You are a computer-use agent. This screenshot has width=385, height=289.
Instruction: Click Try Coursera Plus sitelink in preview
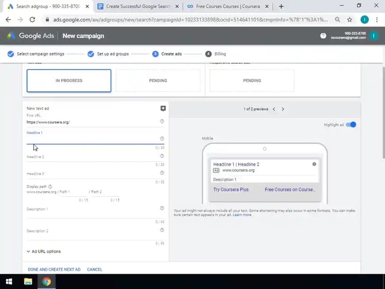tap(231, 190)
